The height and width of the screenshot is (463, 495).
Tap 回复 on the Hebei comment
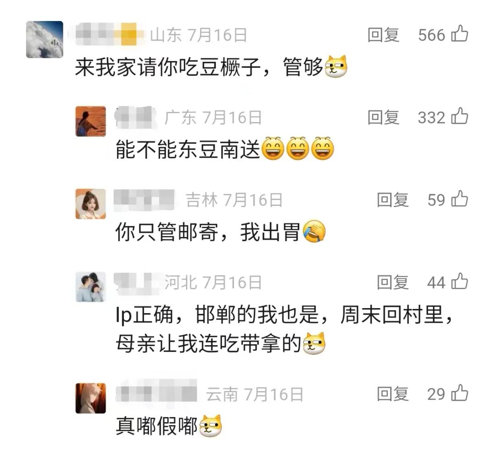coord(393,282)
